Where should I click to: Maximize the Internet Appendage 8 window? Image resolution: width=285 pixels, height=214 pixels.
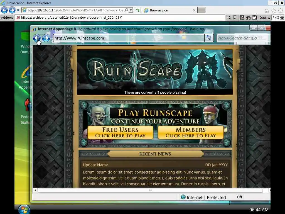coord(262,28)
